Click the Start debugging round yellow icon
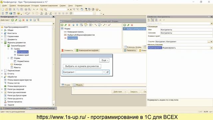 coord(18,13)
